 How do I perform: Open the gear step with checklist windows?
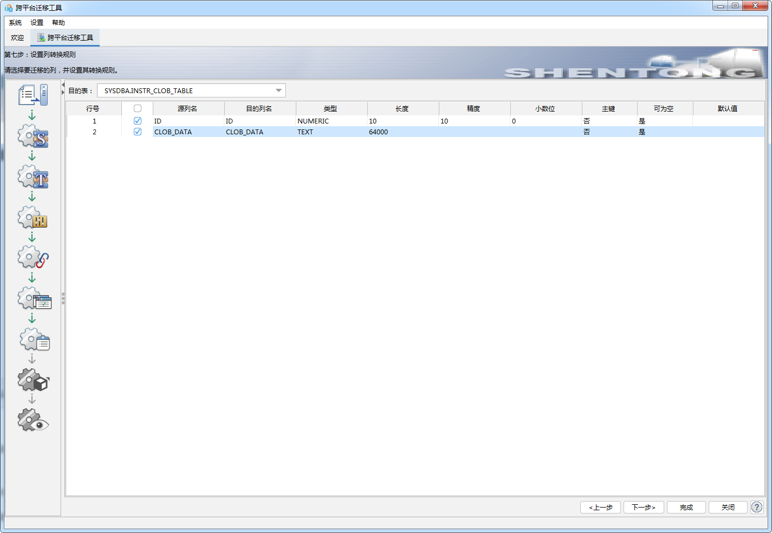coord(34,298)
